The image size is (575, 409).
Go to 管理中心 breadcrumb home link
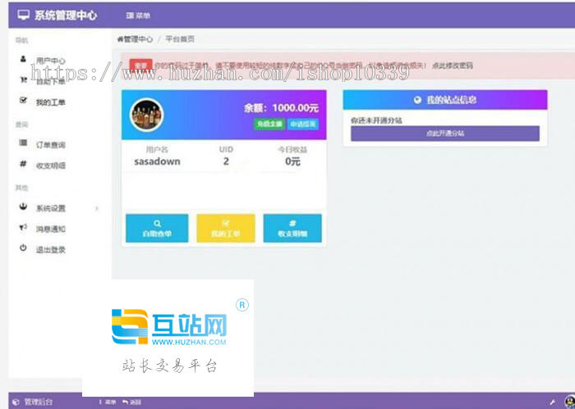click(x=135, y=39)
